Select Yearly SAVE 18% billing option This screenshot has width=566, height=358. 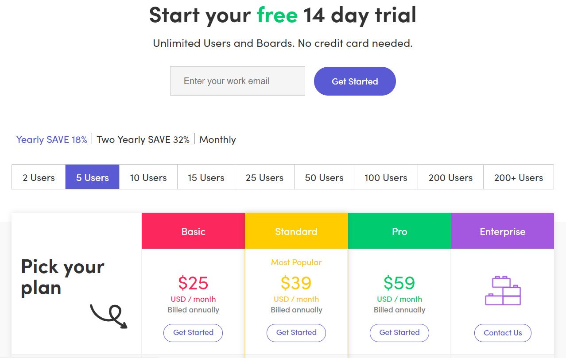tap(52, 139)
